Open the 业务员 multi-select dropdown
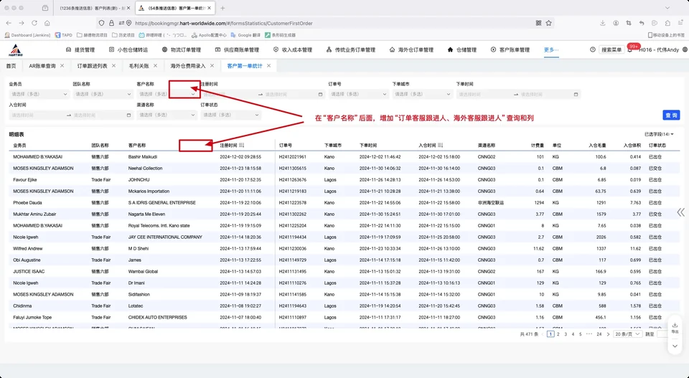Screen dimensions: 689x378 click(39, 94)
